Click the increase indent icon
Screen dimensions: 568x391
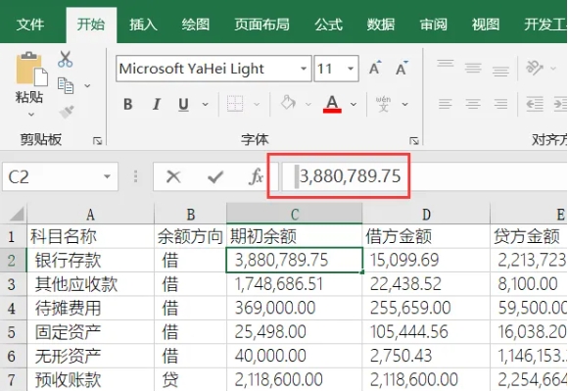(x=560, y=104)
